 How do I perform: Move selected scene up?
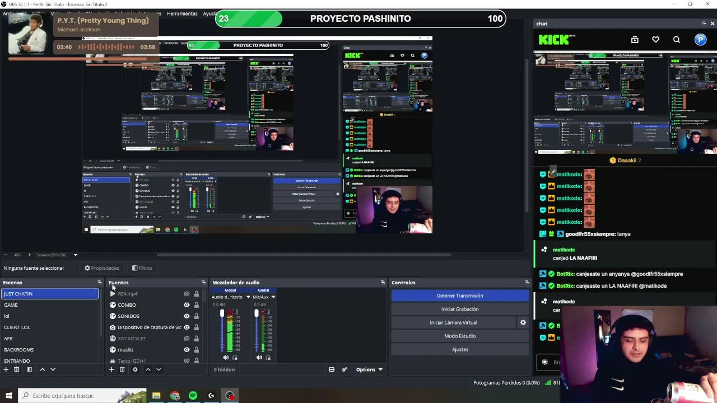click(x=42, y=369)
